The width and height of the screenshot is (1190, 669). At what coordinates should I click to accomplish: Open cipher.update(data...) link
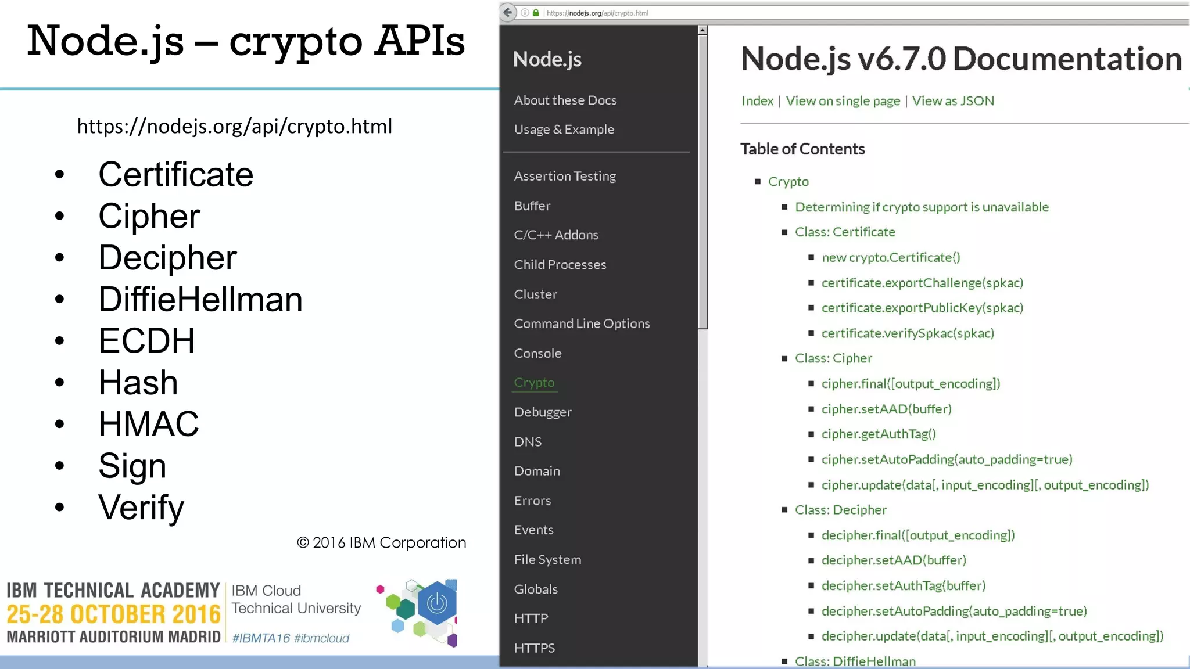coord(985,485)
